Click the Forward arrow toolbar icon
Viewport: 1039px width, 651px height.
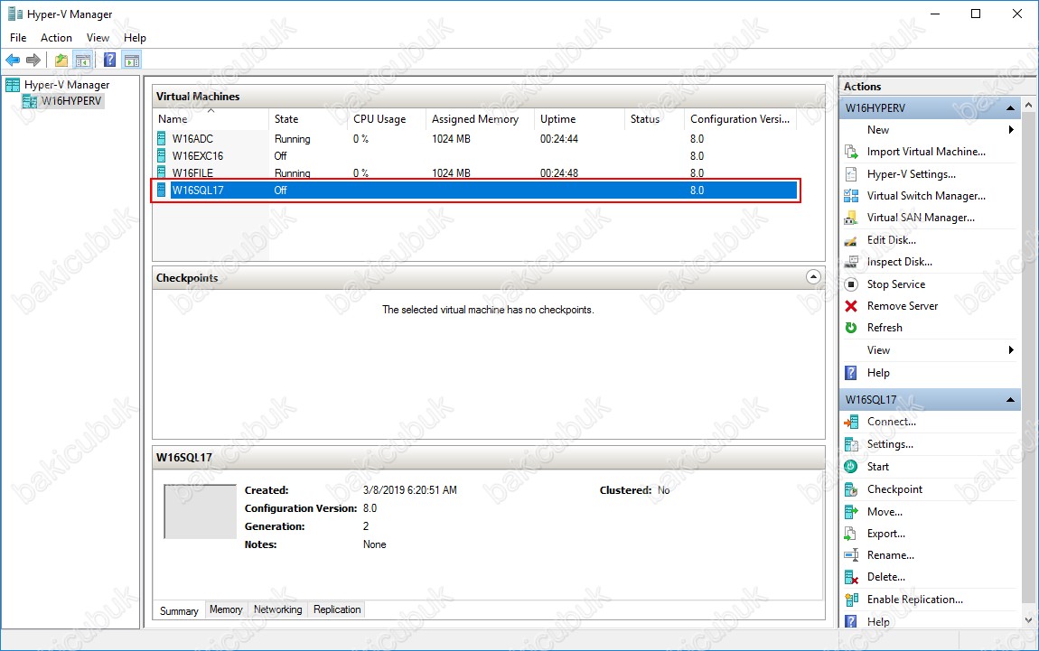click(x=33, y=60)
